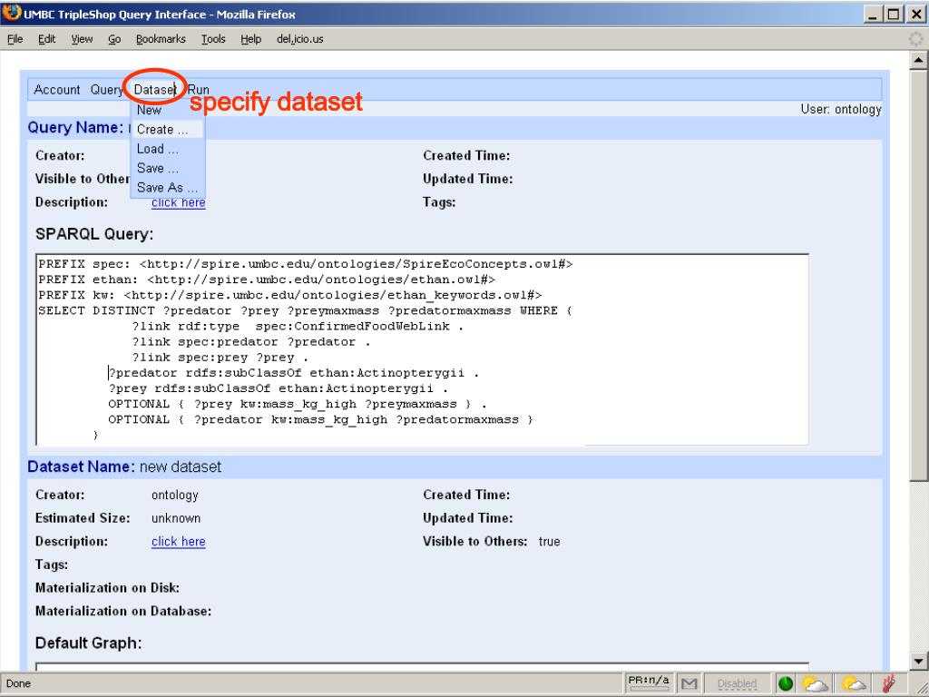
Task: Open the Firefox File menu
Action: tap(15, 39)
